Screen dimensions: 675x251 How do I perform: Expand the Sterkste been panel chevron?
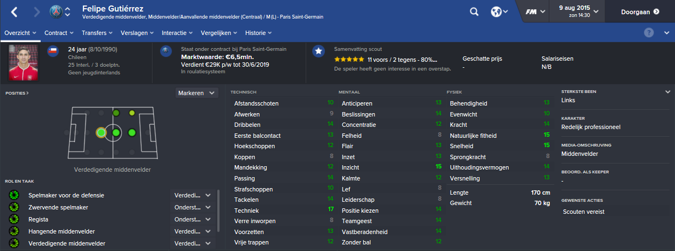tap(667, 92)
